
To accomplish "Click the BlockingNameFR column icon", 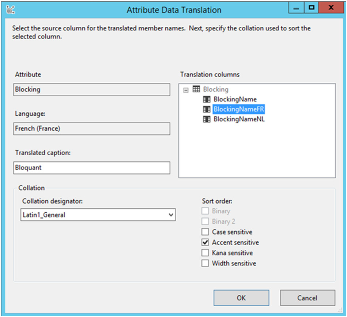I will [207, 109].
